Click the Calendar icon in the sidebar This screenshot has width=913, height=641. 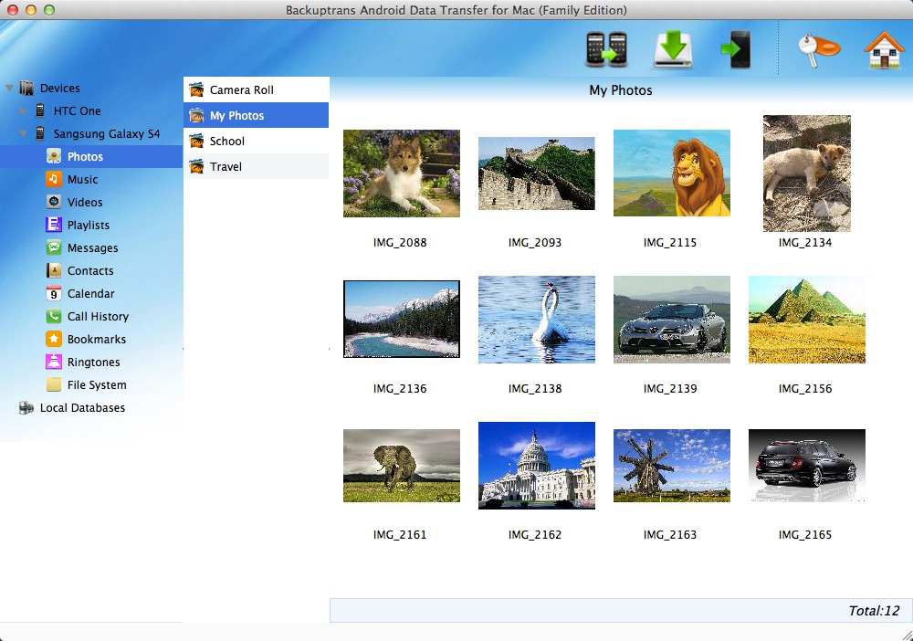tap(54, 293)
